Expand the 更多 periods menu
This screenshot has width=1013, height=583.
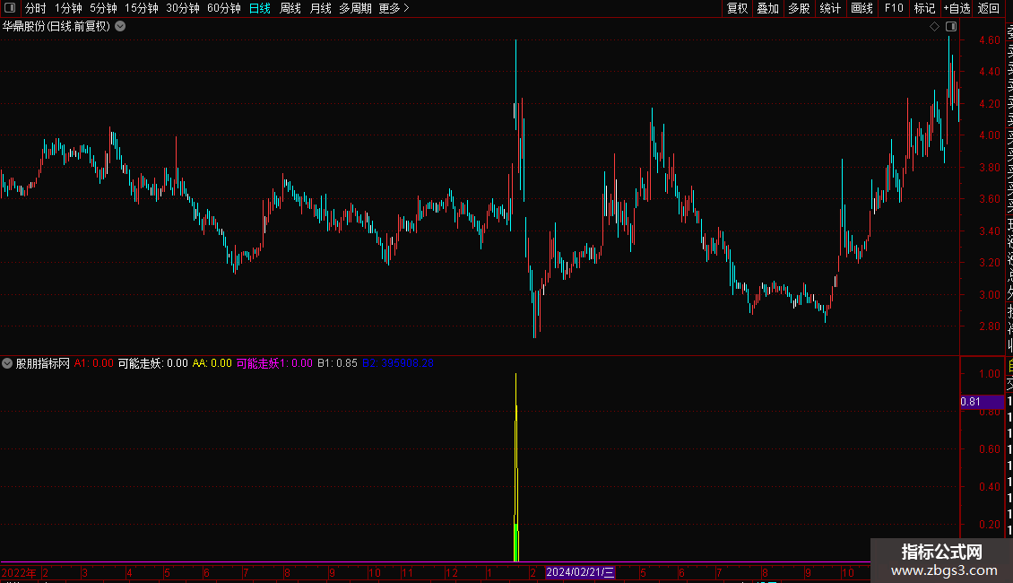(x=394, y=8)
